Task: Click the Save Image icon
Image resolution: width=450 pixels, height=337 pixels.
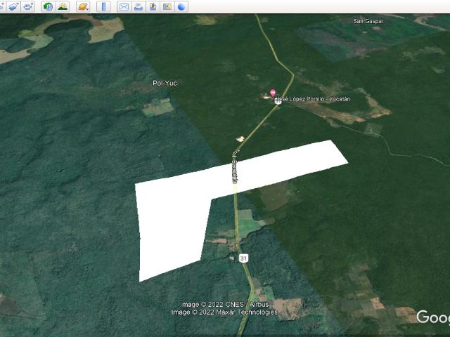Action: 153,6
